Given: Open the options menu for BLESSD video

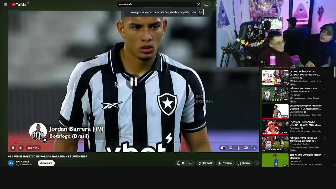Looking at the screenshot, I should [324, 106].
